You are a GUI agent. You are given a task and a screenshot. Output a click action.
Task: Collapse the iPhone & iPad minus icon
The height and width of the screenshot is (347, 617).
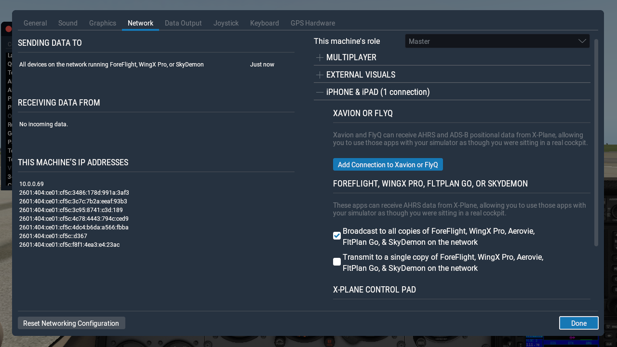point(320,92)
